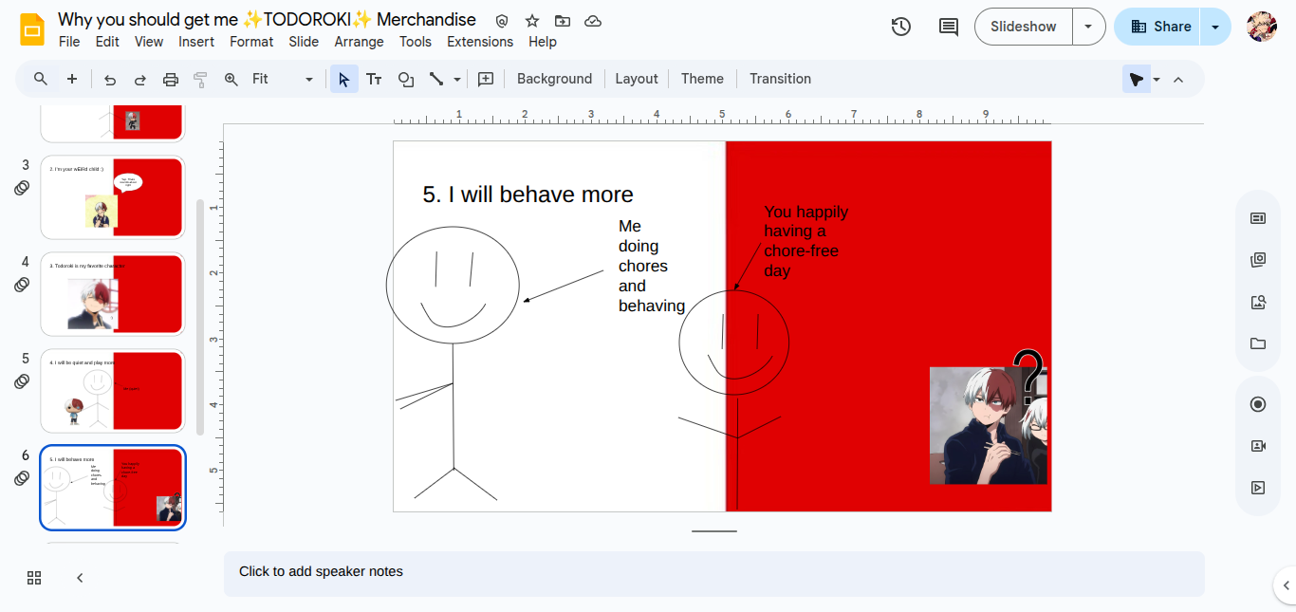Select slide 5 thumbnail in filmstrip

coord(112,391)
